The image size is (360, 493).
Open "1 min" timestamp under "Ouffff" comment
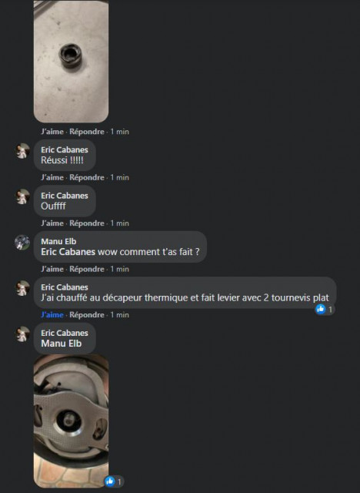(119, 223)
